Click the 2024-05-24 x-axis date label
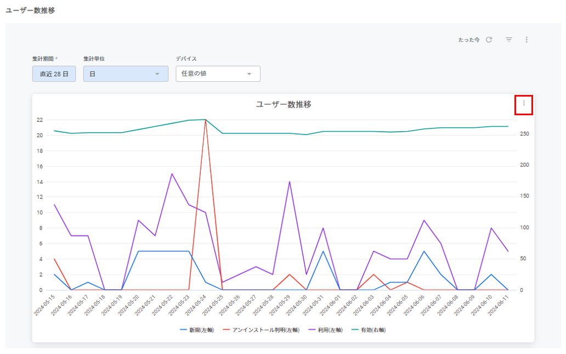 point(196,305)
